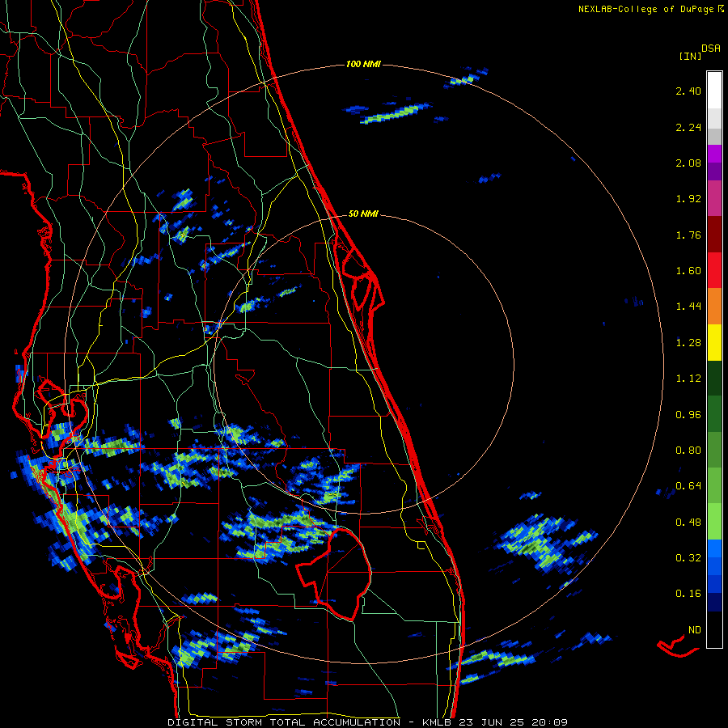Click the ND legend label
The image size is (728, 728).
coord(695,630)
